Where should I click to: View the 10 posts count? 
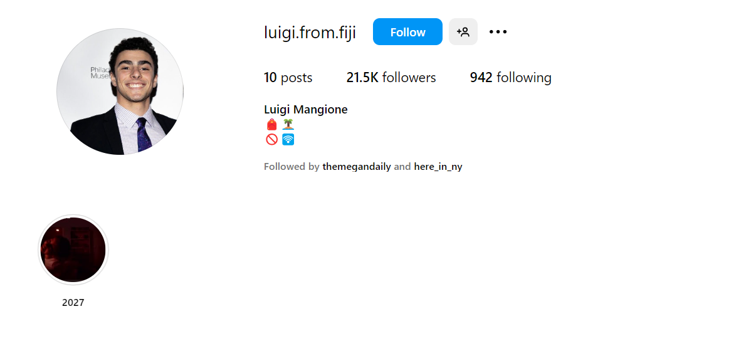point(288,78)
